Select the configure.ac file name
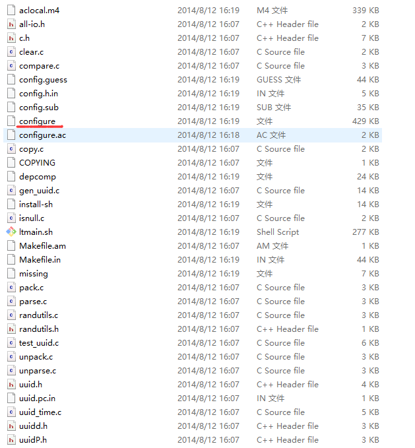The height and width of the screenshot is (448, 415). [x=43, y=135]
